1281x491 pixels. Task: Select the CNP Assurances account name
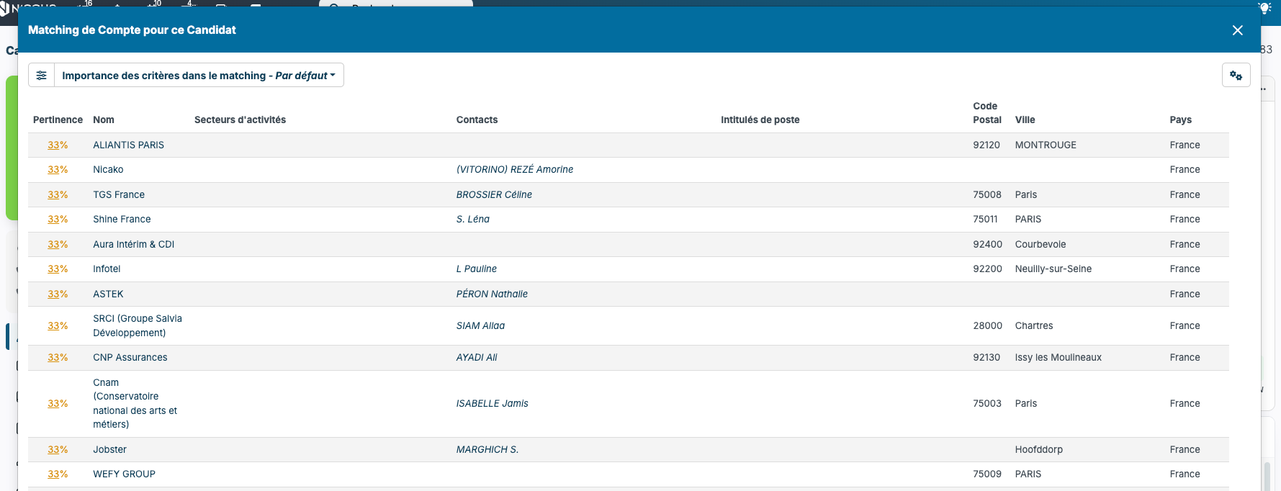click(130, 357)
